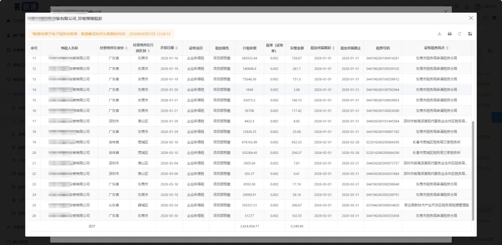Sort by 税款所属期起 column
Image resolution: width=502 pixels, height=245 pixels.
333,48
